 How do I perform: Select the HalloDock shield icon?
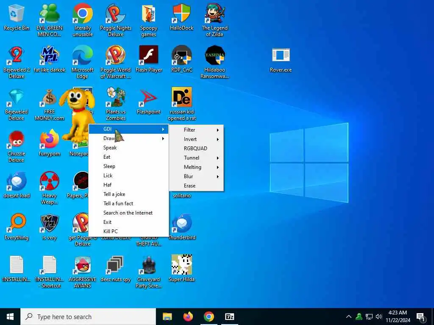(x=181, y=14)
